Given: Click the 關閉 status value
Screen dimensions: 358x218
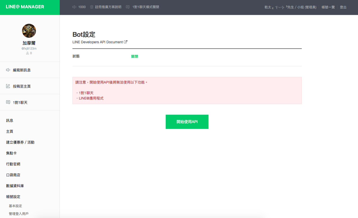Looking at the screenshot, I should [x=135, y=56].
